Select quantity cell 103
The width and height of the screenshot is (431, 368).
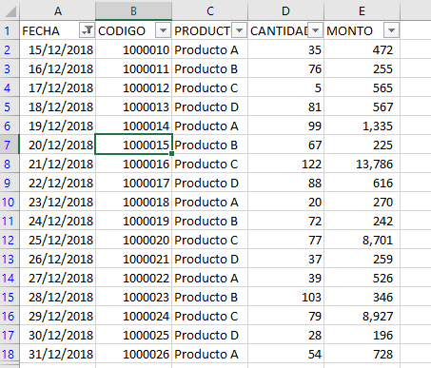285,297
